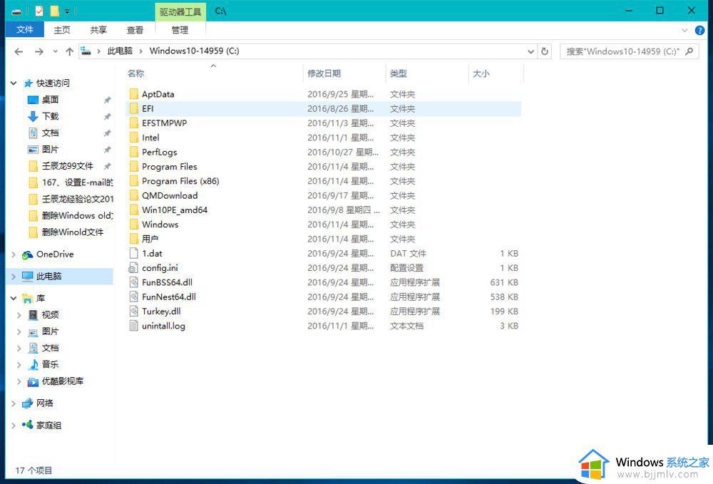Select the PerfLogs folder icon

point(134,153)
